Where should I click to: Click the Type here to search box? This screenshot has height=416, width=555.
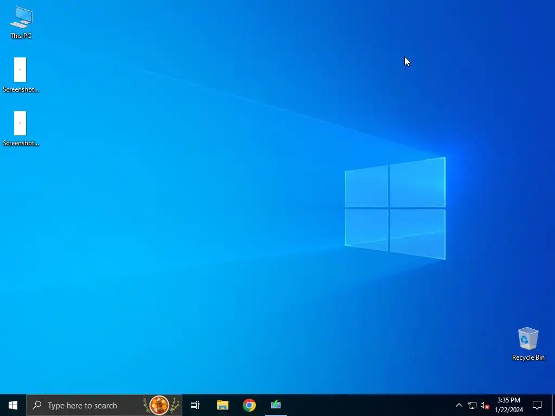click(x=105, y=405)
